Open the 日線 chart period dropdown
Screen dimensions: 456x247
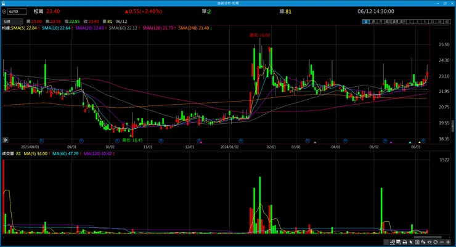click(12, 21)
